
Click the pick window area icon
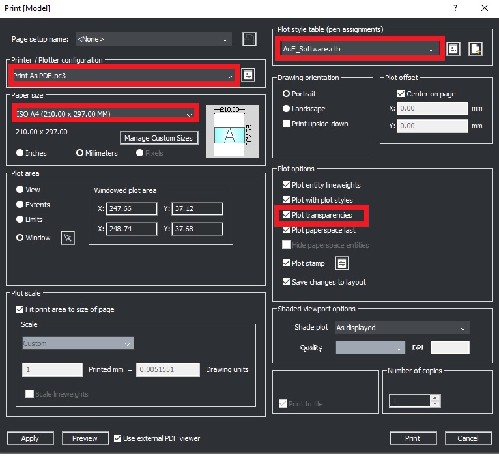coord(68,238)
